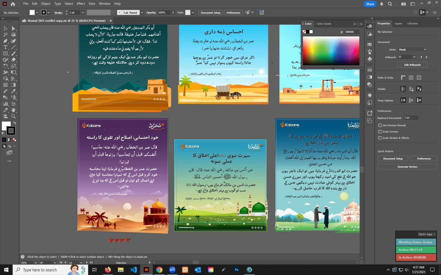Toggle lock guides button
The width and height of the screenshot is (441, 275).
(x=411, y=89)
